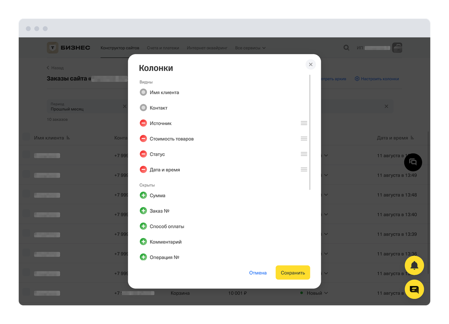Expand the Все сервисы menu
The height and width of the screenshot is (324, 449).
[x=250, y=48]
